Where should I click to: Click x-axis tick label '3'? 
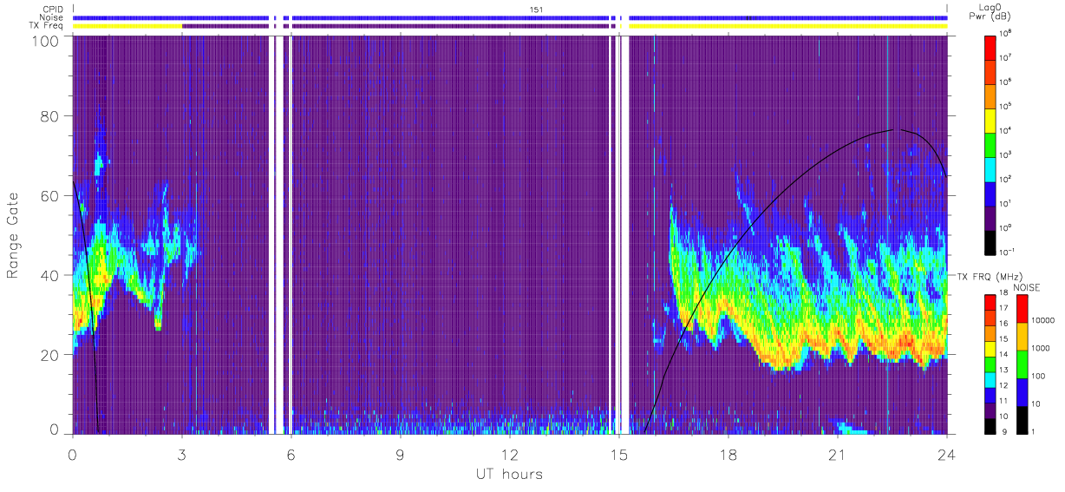point(181,454)
